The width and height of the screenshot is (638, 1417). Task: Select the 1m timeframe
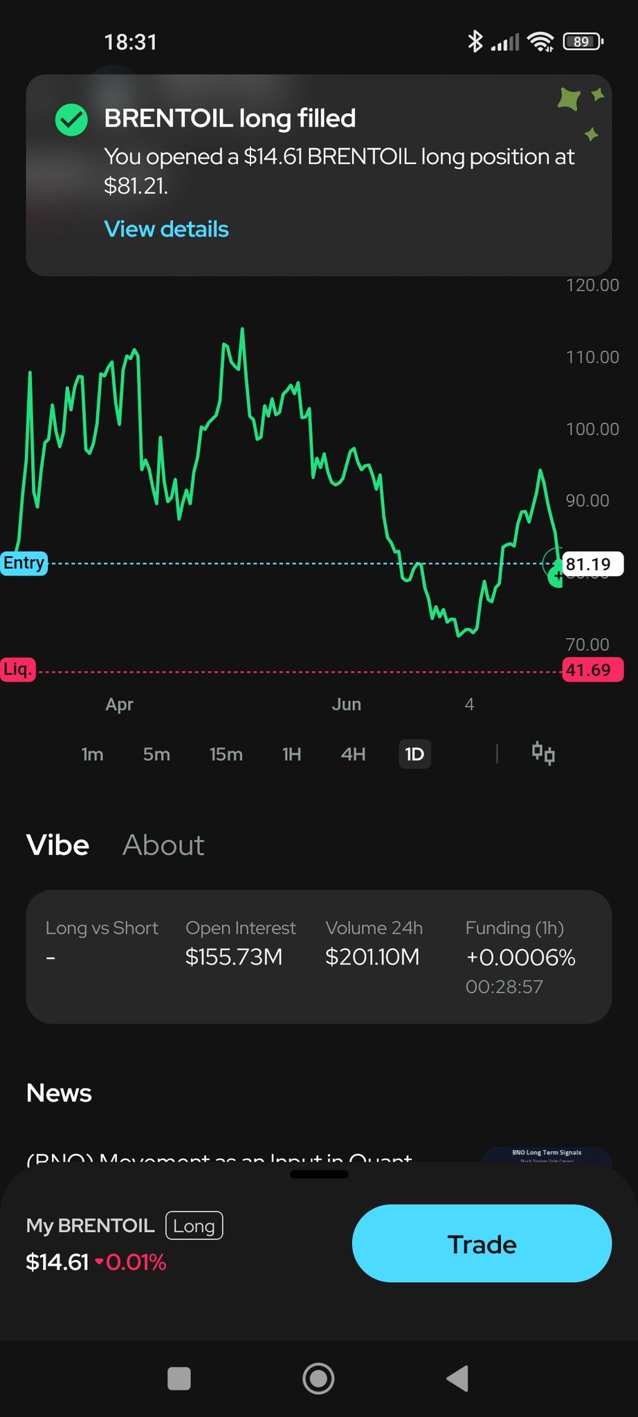coord(92,754)
